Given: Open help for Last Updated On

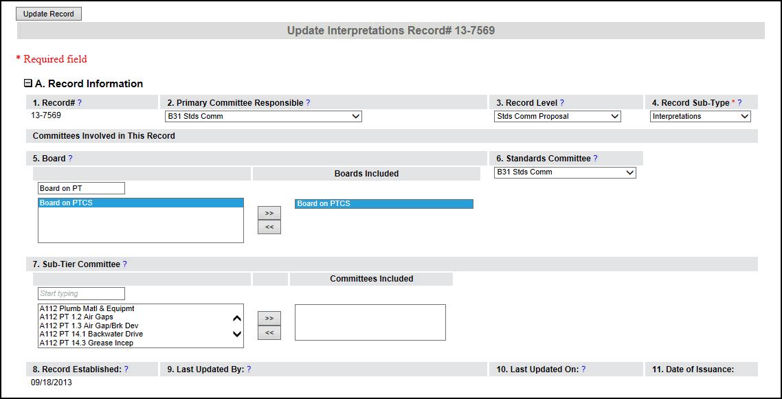Looking at the screenshot, I should pyautogui.click(x=582, y=369).
